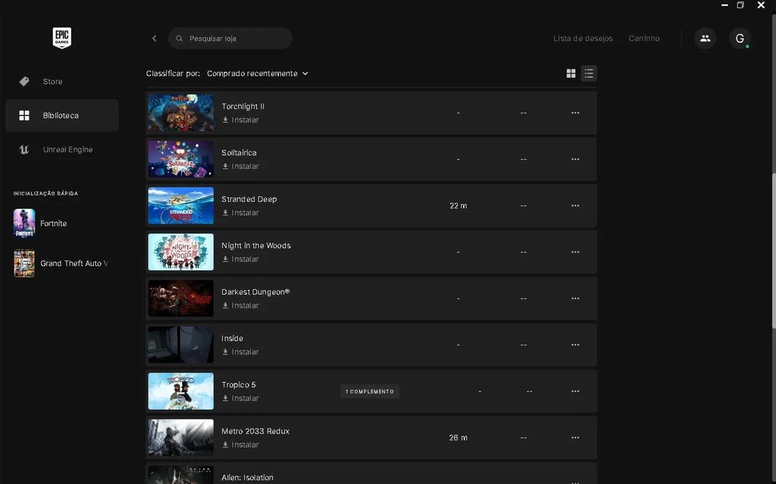Screen dimensions: 776x484
Task: Click the Metro 2033 Redux thumbnail
Action: coord(181,437)
